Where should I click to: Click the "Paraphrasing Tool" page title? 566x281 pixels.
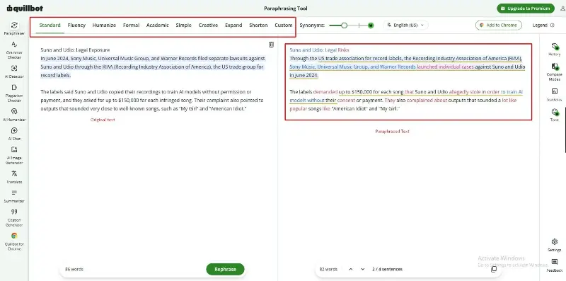(x=286, y=8)
